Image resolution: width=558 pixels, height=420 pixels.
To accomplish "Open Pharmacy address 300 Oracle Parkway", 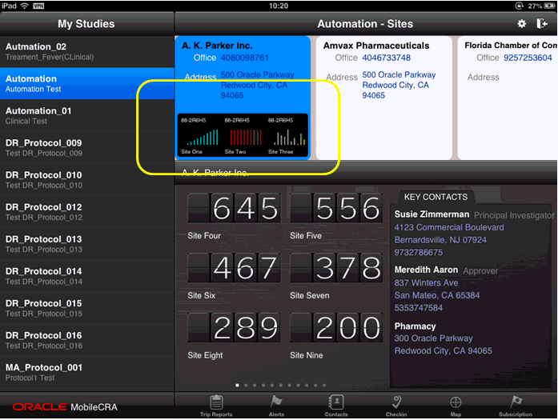I will [x=443, y=345].
